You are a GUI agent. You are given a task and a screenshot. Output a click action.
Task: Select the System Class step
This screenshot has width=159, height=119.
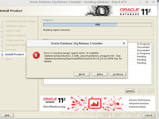[x=13, y=31]
